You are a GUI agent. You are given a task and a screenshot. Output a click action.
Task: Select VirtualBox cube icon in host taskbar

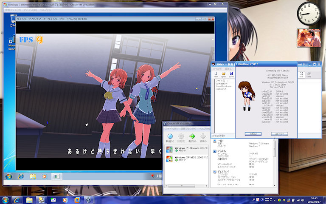(x=88, y=200)
